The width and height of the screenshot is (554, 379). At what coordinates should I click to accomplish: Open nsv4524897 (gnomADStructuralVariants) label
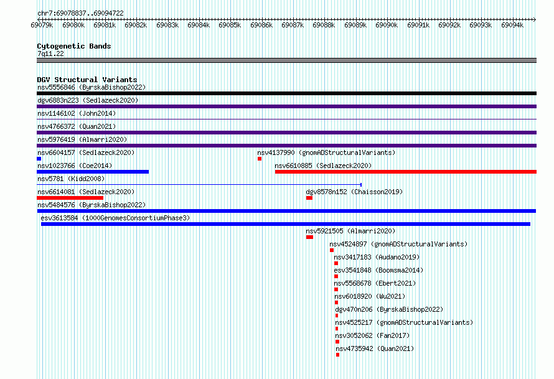[398, 244]
